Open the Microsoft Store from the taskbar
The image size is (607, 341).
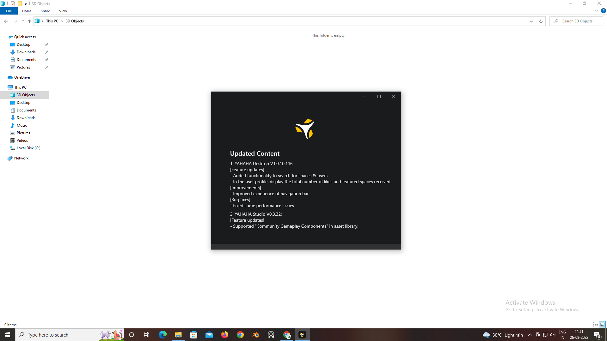[x=193, y=334]
